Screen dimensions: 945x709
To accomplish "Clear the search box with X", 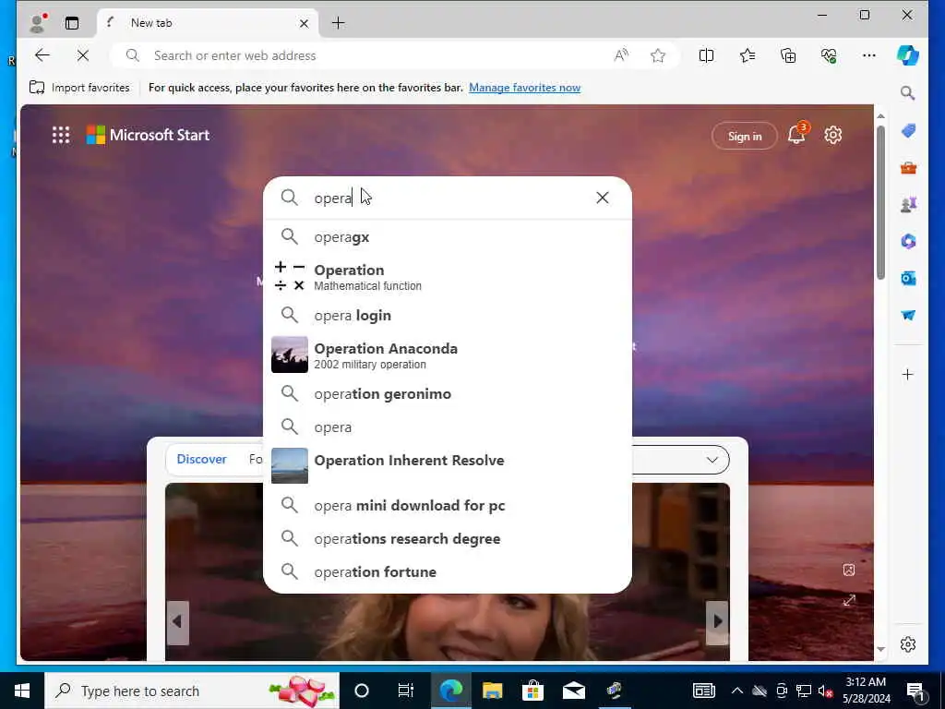I will (602, 198).
